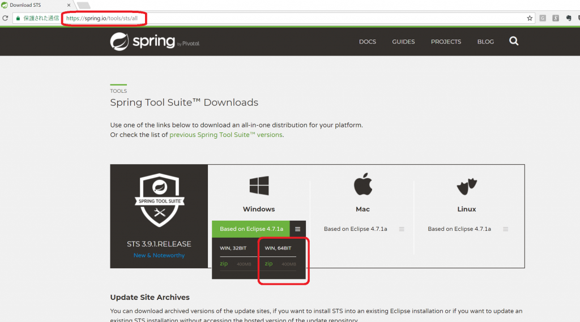Go to the GUIDES page
This screenshot has height=322, width=580.
click(403, 42)
